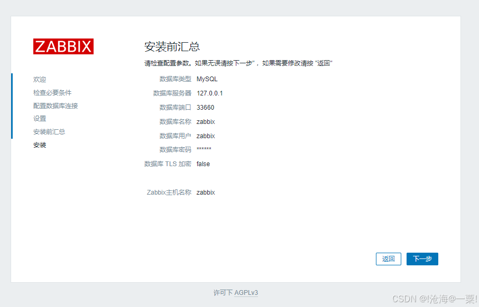The height and width of the screenshot is (307, 479).
Task: Click the 数据库服务器 label
Action: pos(172,93)
